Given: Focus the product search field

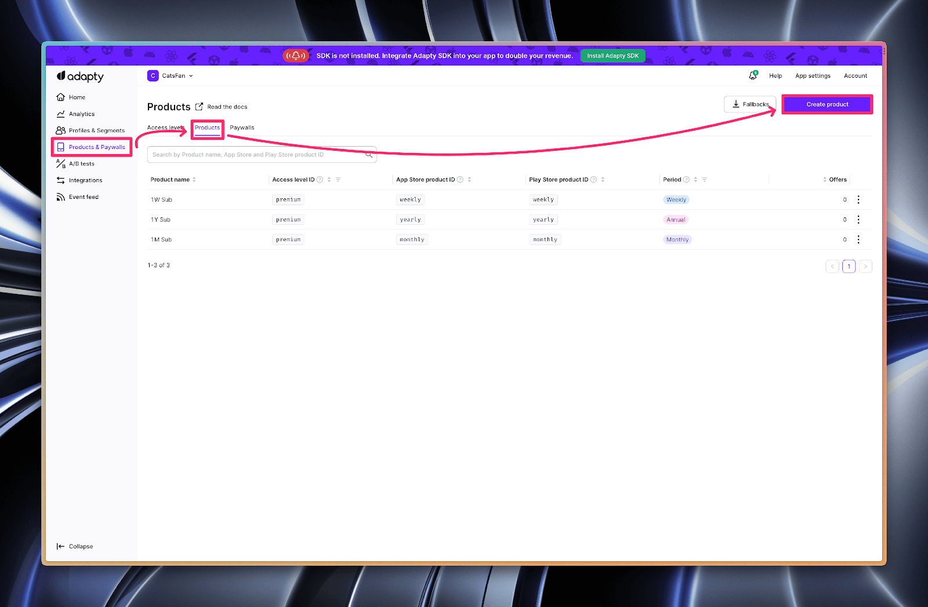Looking at the screenshot, I should tap(255, 155).
